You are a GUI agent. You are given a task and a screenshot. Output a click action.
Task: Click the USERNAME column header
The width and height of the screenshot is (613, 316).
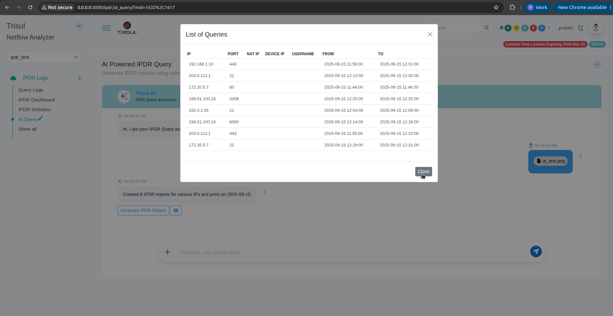tap(303, 54)
